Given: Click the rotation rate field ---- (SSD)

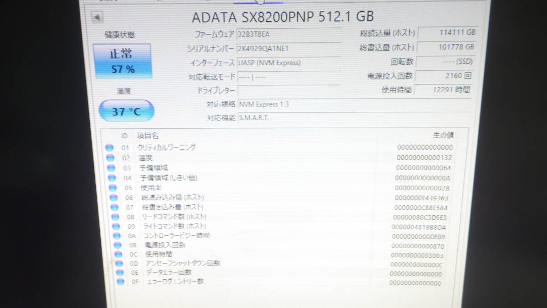Looking at the screenshot, I should pyautogui.click(x=445, y=62).
